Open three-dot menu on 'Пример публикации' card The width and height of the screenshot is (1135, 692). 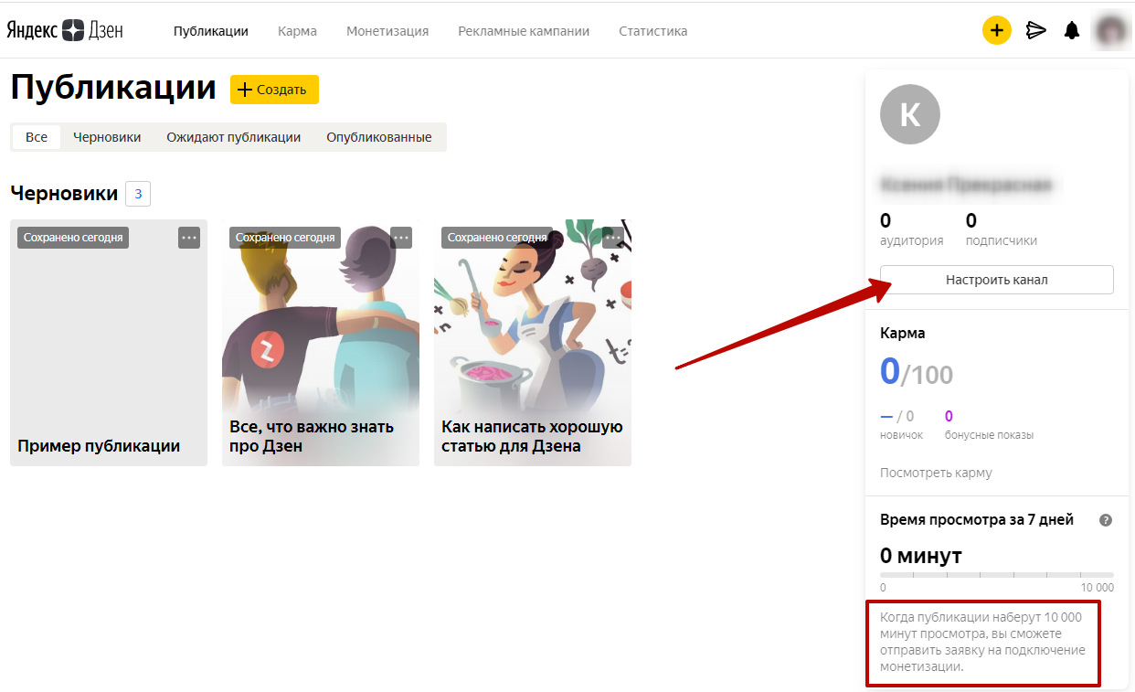pyautogui.click(x=189, y=238)
